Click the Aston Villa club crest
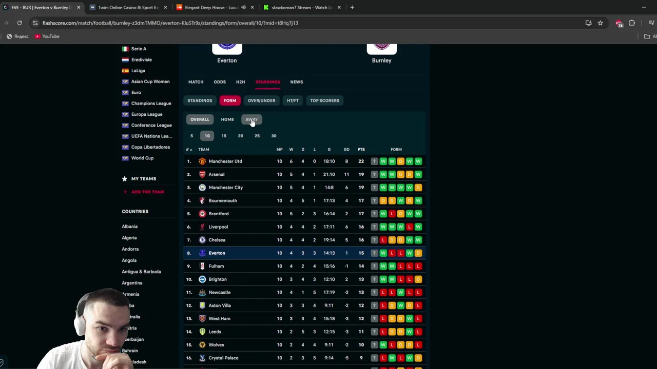The width and height of the screenshot is (657, 369). 202,305
